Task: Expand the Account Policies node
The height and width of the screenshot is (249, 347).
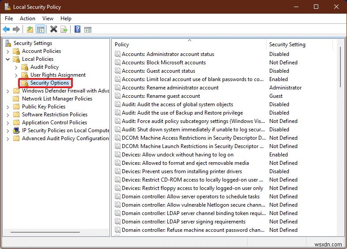Action: tap(8, 52)
